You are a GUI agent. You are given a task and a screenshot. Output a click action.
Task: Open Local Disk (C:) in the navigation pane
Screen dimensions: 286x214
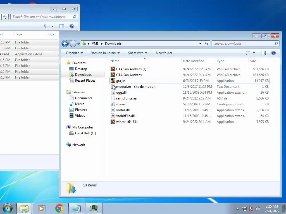(85, 133)
